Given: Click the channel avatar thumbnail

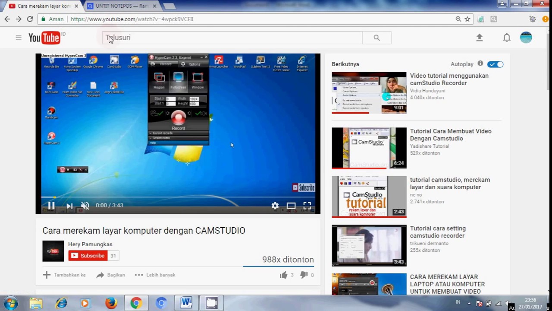Looking at the screenshot, I should click(53, 251).
